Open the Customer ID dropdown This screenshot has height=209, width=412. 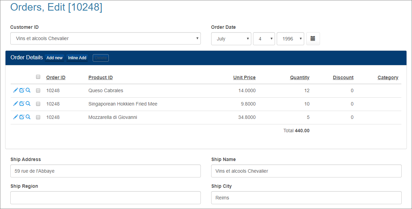pyautogui.click(x=105, y=38)
